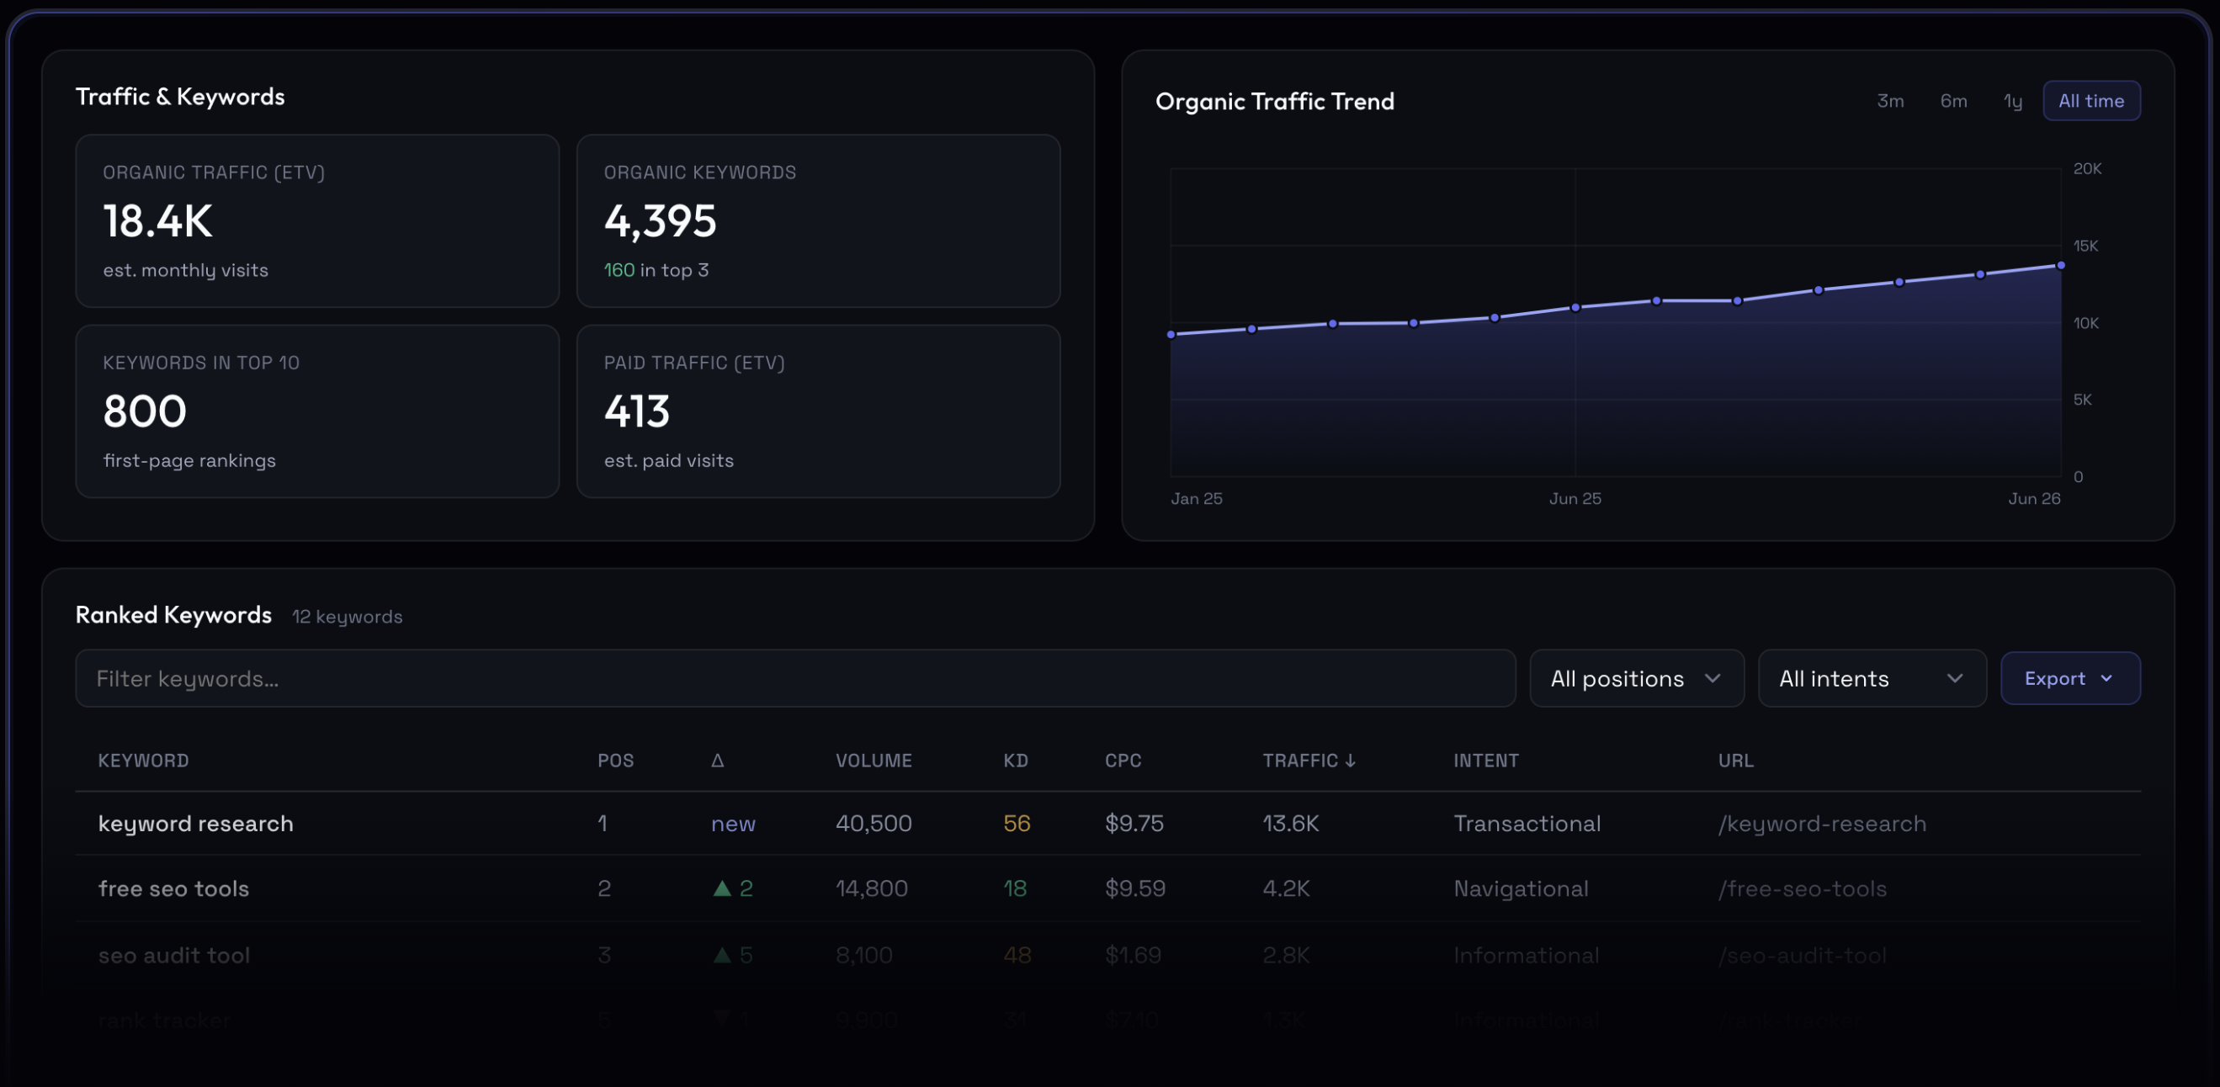Viewport: 2220px width, 1087px height.
Task: Open the All positions dropdown
Action: coord(1636,679)
